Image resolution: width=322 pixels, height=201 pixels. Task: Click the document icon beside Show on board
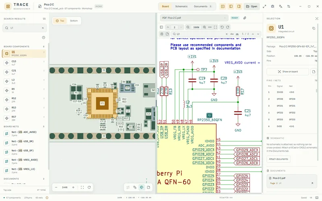tap(314, 72)
